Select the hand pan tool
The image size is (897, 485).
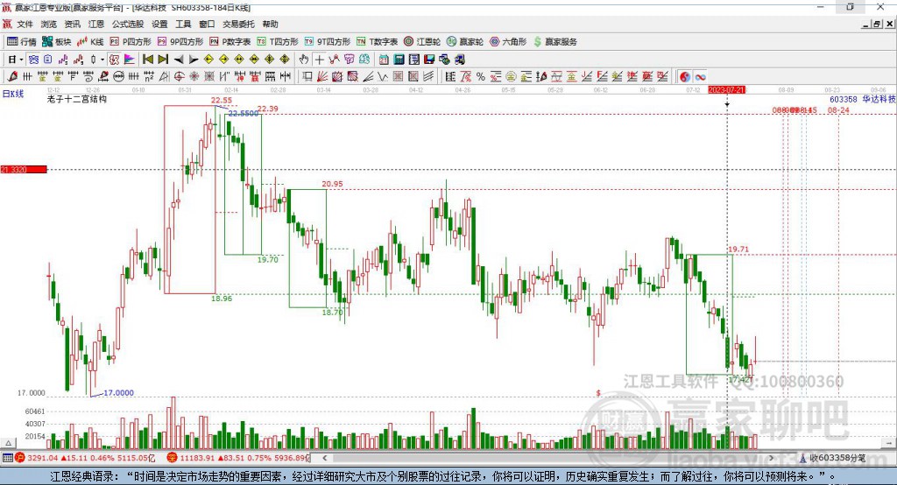(303, 60)
